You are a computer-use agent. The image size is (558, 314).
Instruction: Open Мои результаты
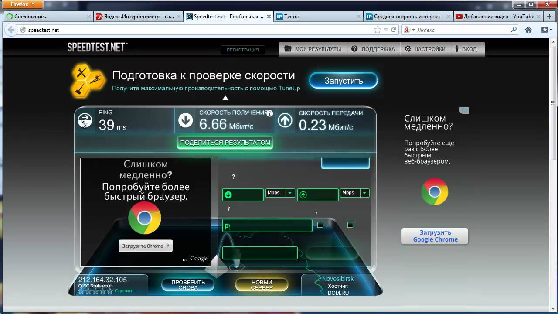(x=313, y=49)
